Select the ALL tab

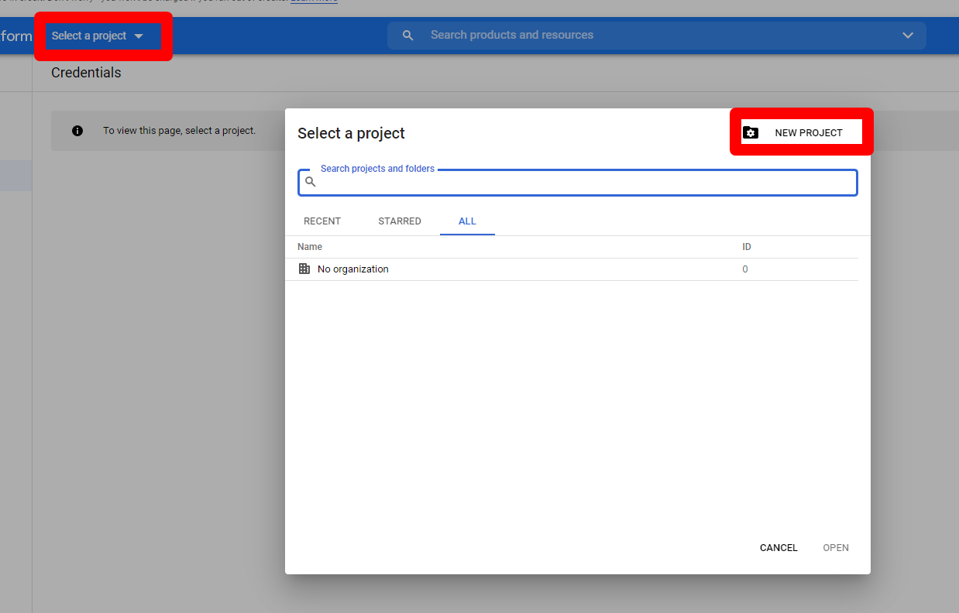pos(467,221)
